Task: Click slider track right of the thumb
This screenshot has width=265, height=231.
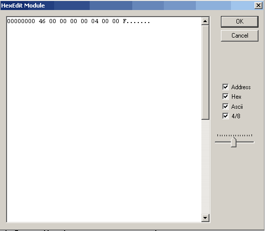Action: pos(245,142)
